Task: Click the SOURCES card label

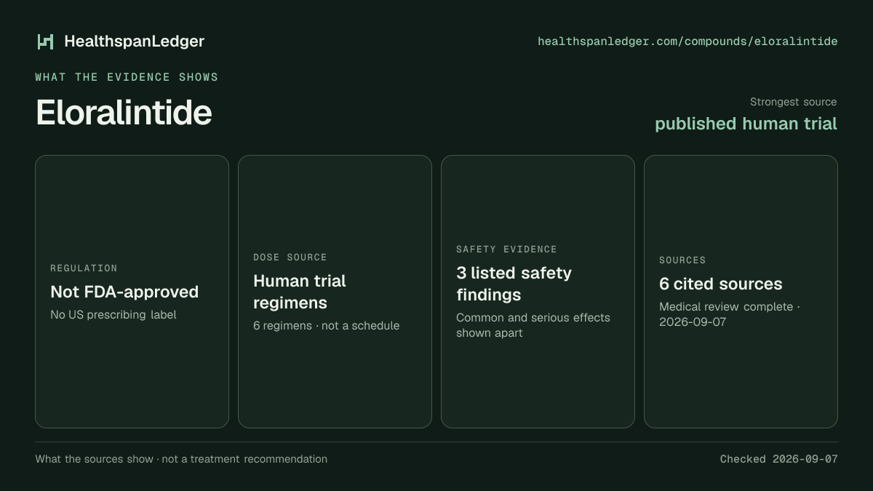Action: (x=682, y=260)
